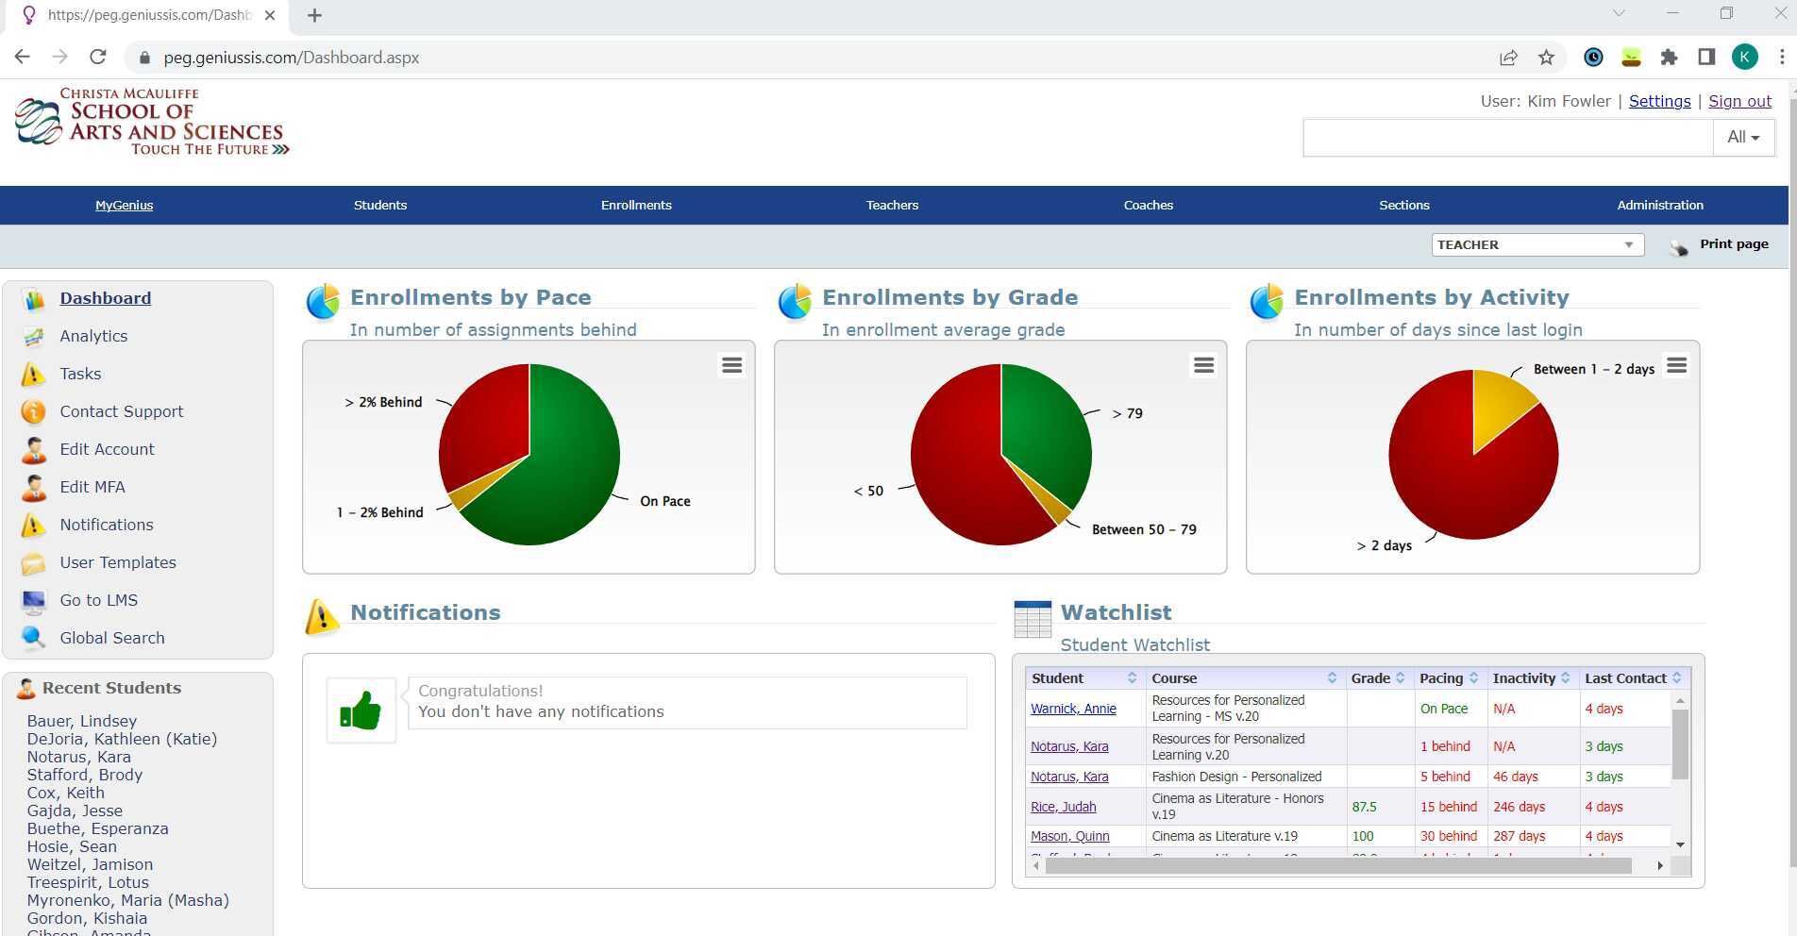Open the Warnick, Annie student link

tap(1073, 710)
